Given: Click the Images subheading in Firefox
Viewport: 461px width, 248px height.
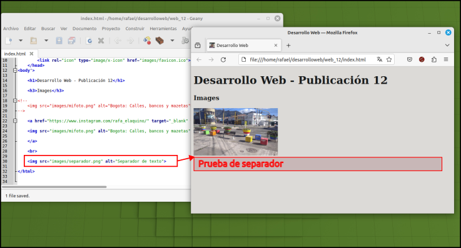Looking at the screenshot, I should 206,98.
